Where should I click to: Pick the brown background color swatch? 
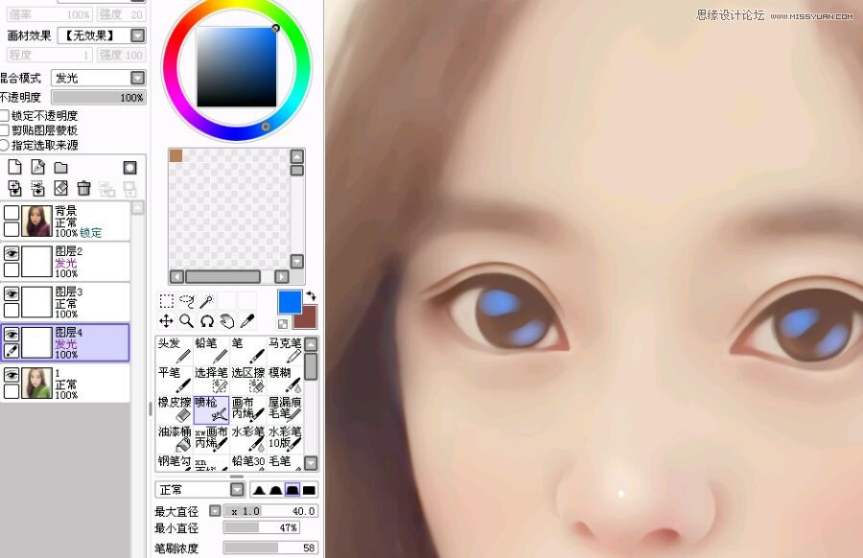[307, 318]
